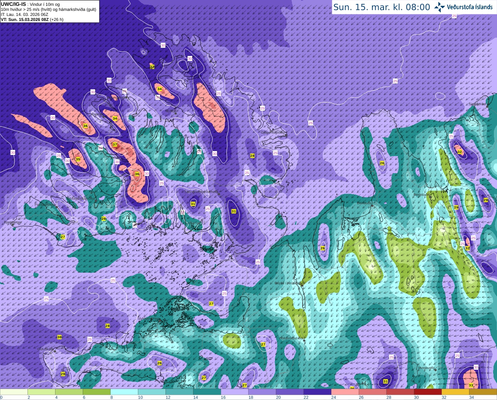Click the '10m hviður > 25 m/s' description line

pos(49,9)
